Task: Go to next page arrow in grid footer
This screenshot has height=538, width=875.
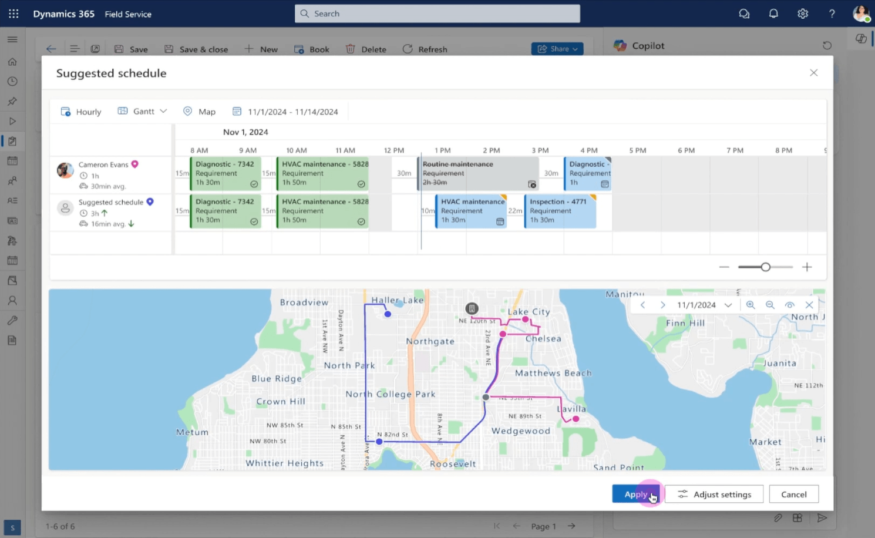Action: 571,526
